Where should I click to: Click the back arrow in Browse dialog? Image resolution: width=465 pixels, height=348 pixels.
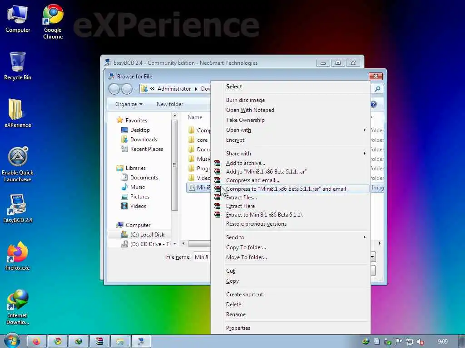pos(114,89)
